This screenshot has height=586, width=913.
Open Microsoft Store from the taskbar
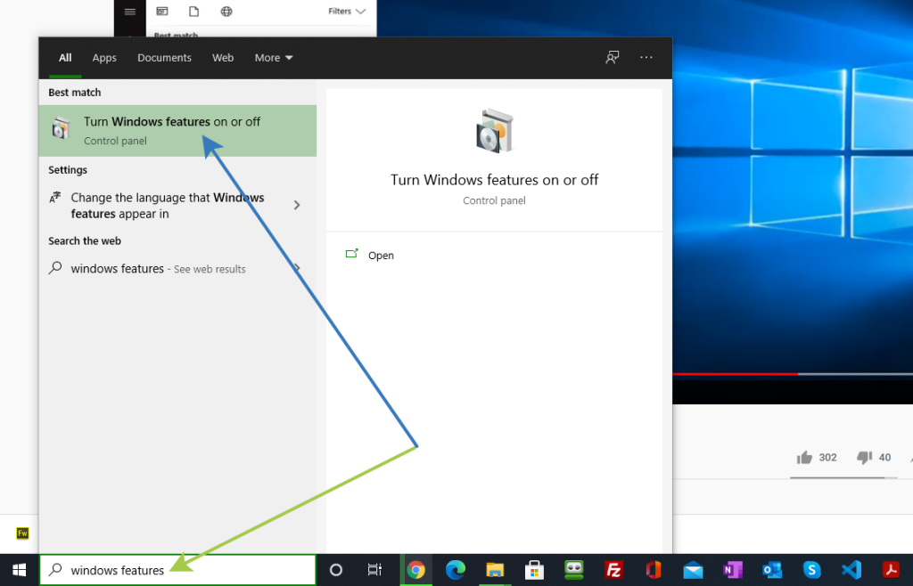tap(535, 570)
